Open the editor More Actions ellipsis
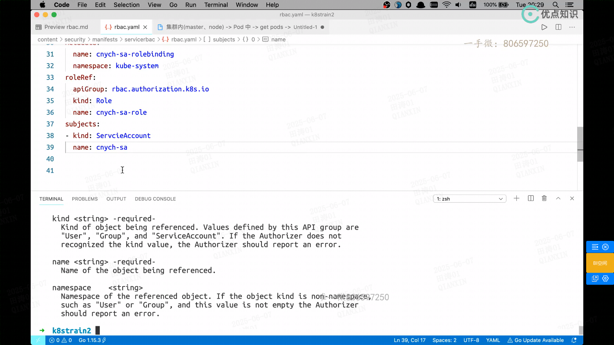Image resolution: width=614 pixels, height=345 pixels. [x=572, y=27]
